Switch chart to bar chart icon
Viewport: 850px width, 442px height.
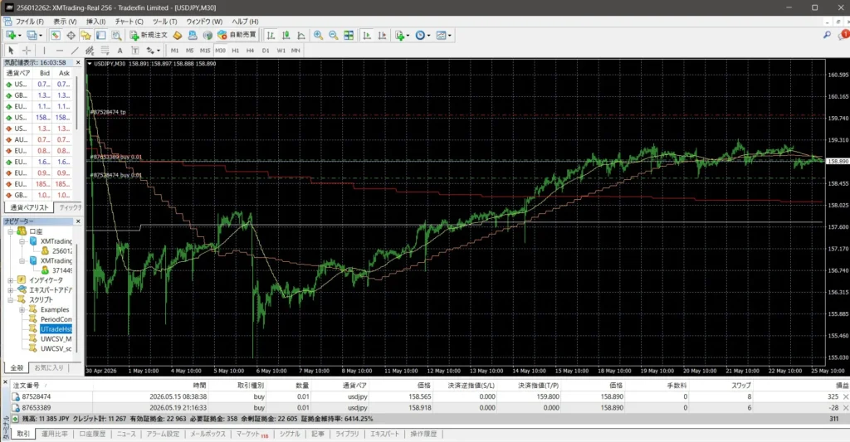coord(271,35)
